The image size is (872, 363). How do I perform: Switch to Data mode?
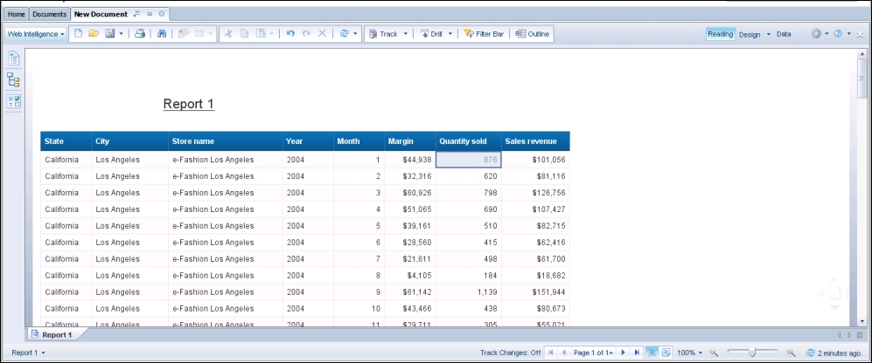(784, 34)
